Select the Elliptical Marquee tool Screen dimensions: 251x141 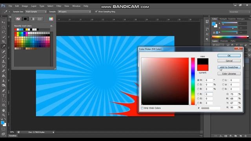(x=4, y=27)
